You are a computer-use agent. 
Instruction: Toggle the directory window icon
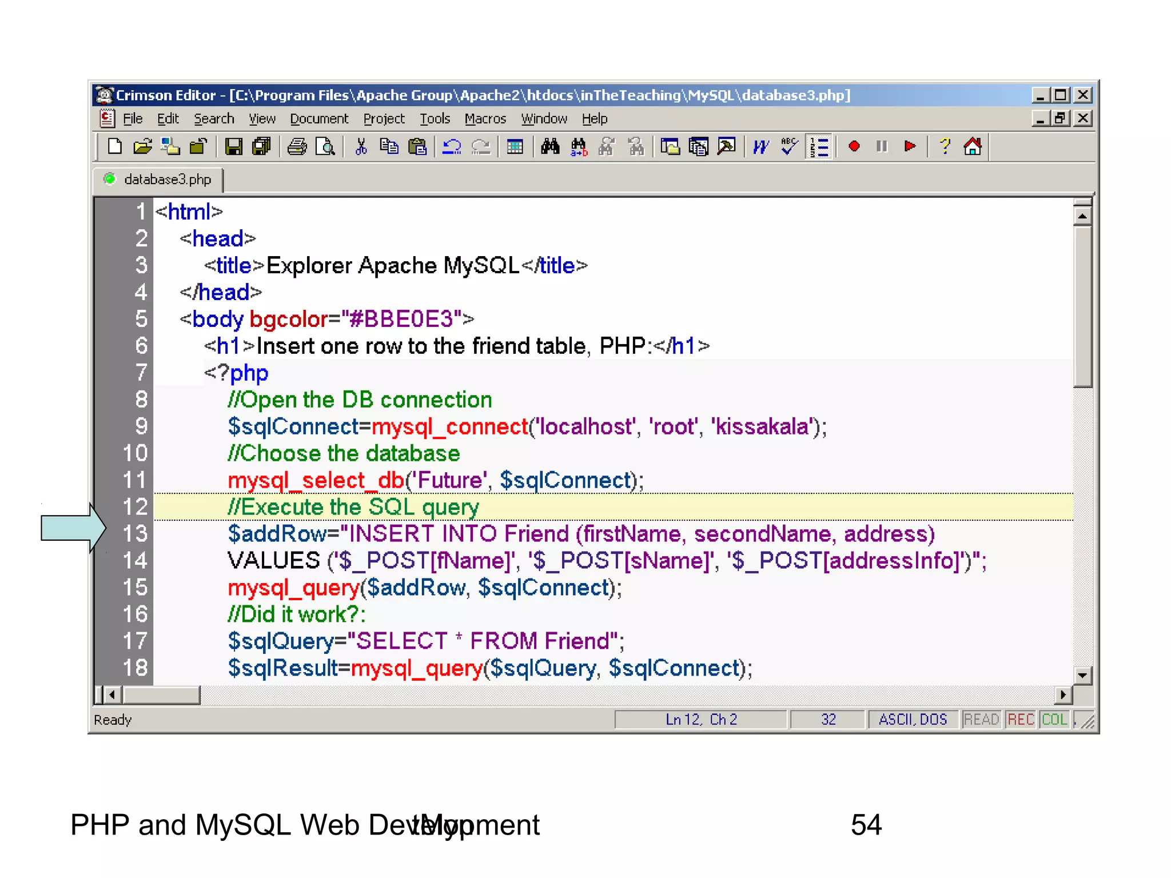pyautogui.click(x=670, y=147)
